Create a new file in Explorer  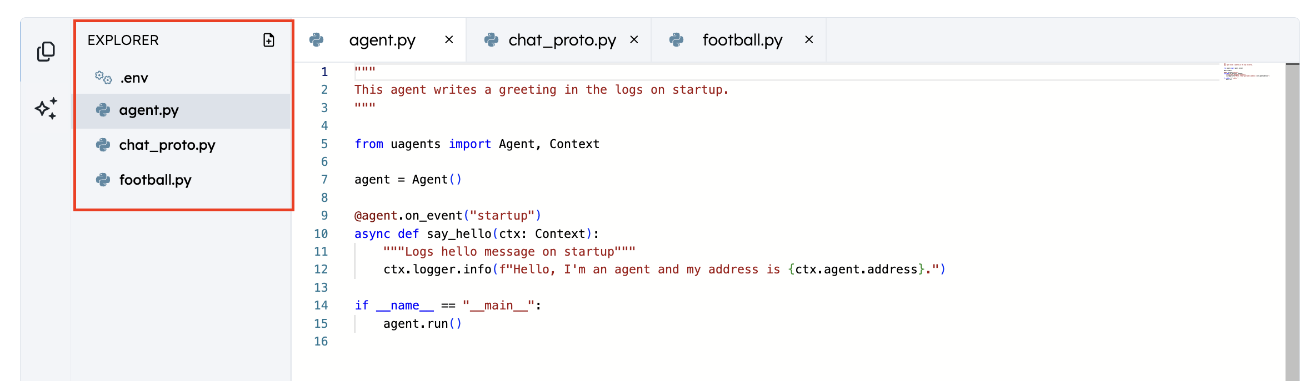[269, 40]
